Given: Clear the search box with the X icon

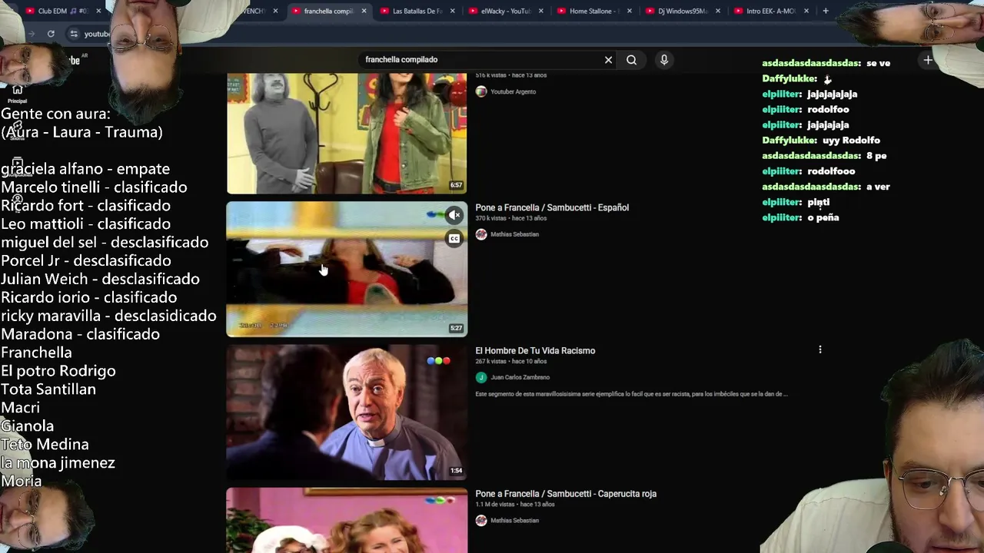Looking at the screenshot, I should (608, 60).
